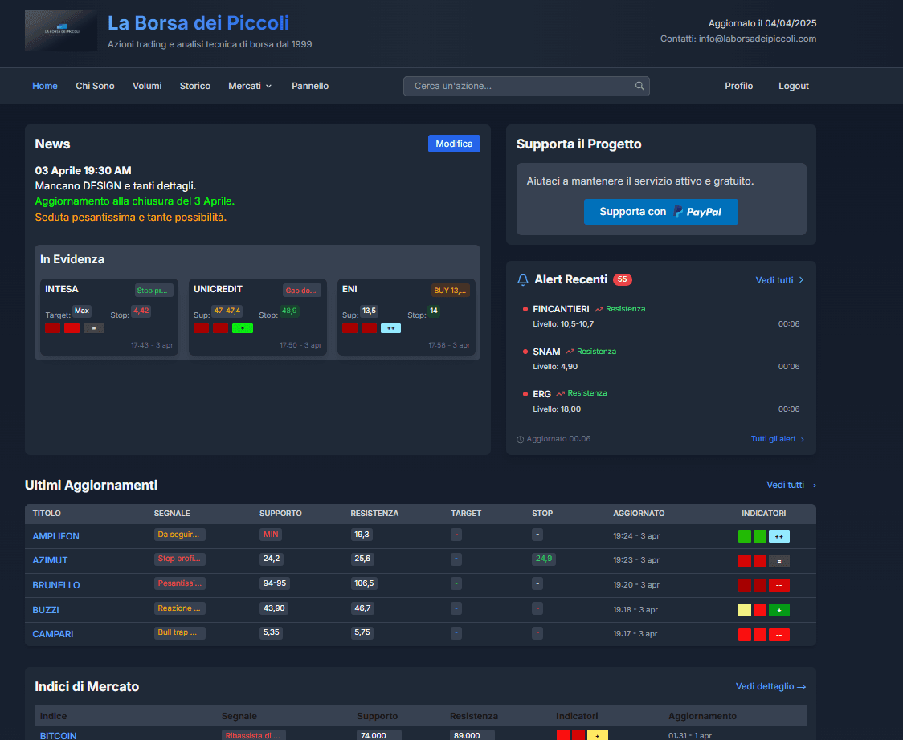Image resolution: width=903 pixels, height=740 pixels.
Task: Click the resistance trend icon beside SNAM
Action: 570,352
